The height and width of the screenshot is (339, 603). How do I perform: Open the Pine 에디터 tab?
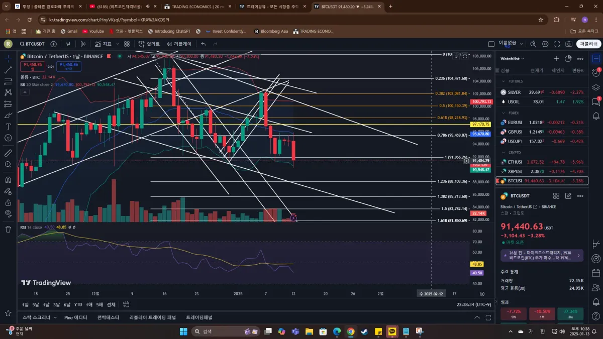76,317
